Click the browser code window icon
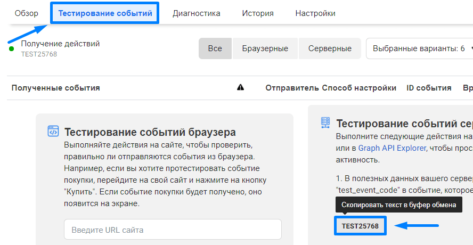Viewport: 473px width, 245px height. pos(53,131)
